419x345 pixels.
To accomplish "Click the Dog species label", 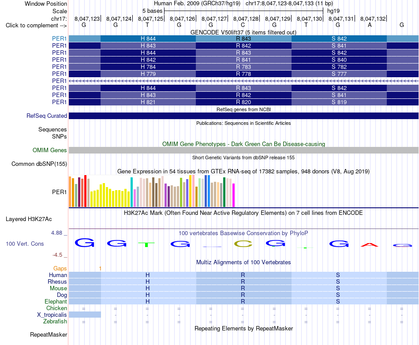I will click(x=62, y=295).
